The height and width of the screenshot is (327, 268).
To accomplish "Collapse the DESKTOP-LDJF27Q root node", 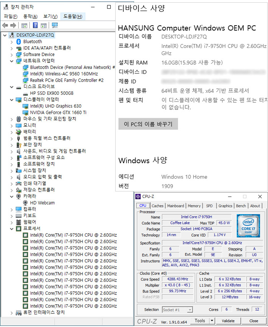I will pyautogui.click(x=5, y=35).
